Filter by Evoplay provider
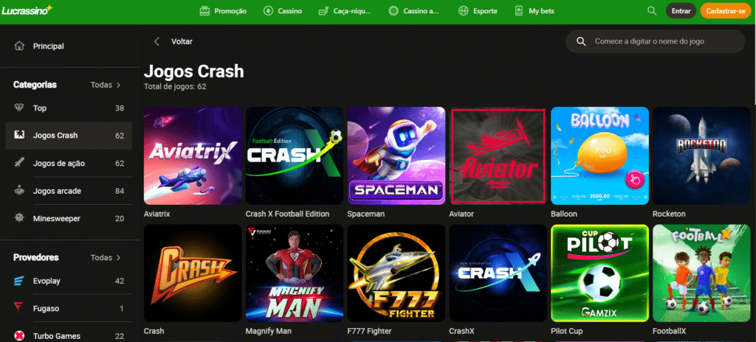 pyautogui.click(x=69, y=281)
